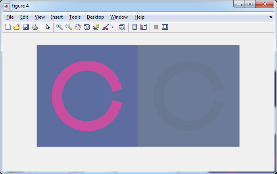Open file using the folder icon
Viewport: 277px width, 174px height.
point(17,27)
